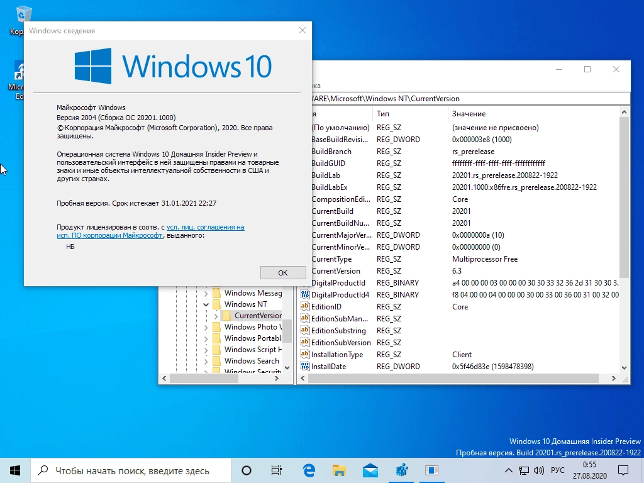Screen dimensions: 644x483
Task: Close the Registry Editor window
Action: click(616, 69)
